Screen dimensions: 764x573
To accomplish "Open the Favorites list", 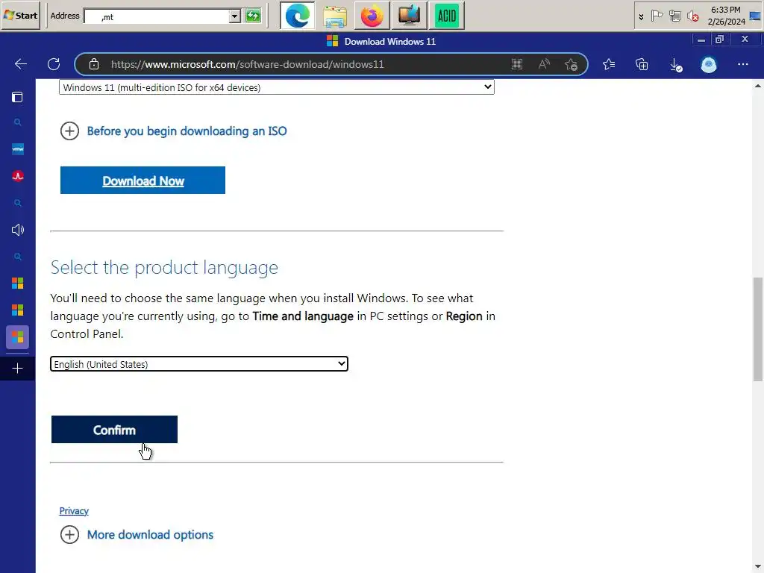I will coord(609,64).
